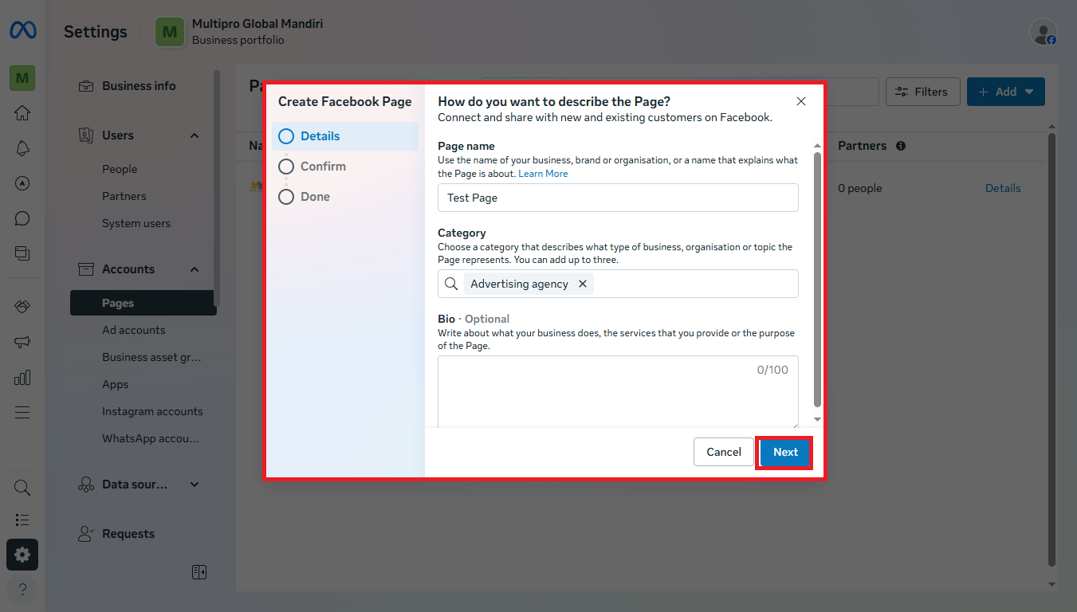Collapse the Accounts section
The height and width of the screenshot is (612, 1077).
coord(195,269)
